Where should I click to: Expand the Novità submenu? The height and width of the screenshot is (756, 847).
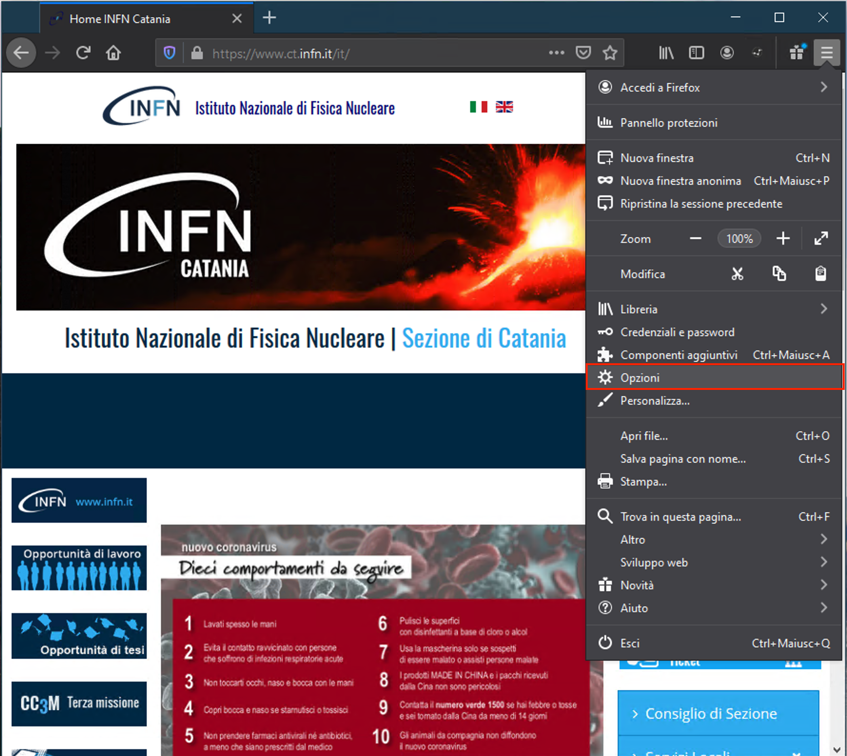pyautogui.click(x=714, y=585)
